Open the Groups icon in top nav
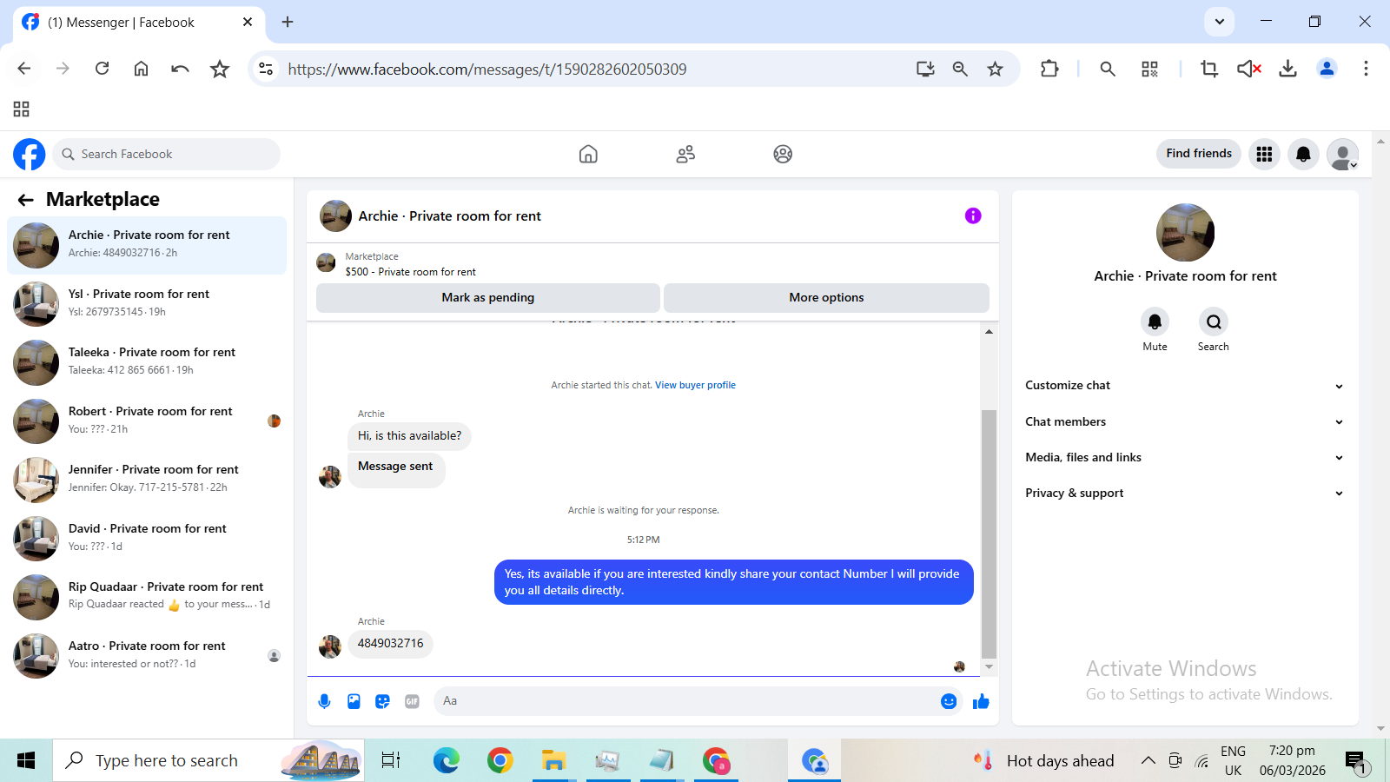 click(783, 154)
